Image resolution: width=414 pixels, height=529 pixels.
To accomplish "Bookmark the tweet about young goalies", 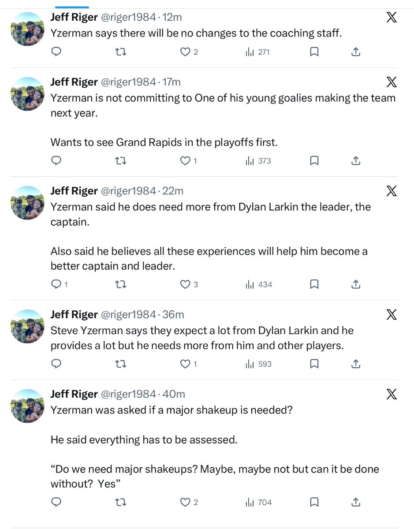I will (314, 161).
